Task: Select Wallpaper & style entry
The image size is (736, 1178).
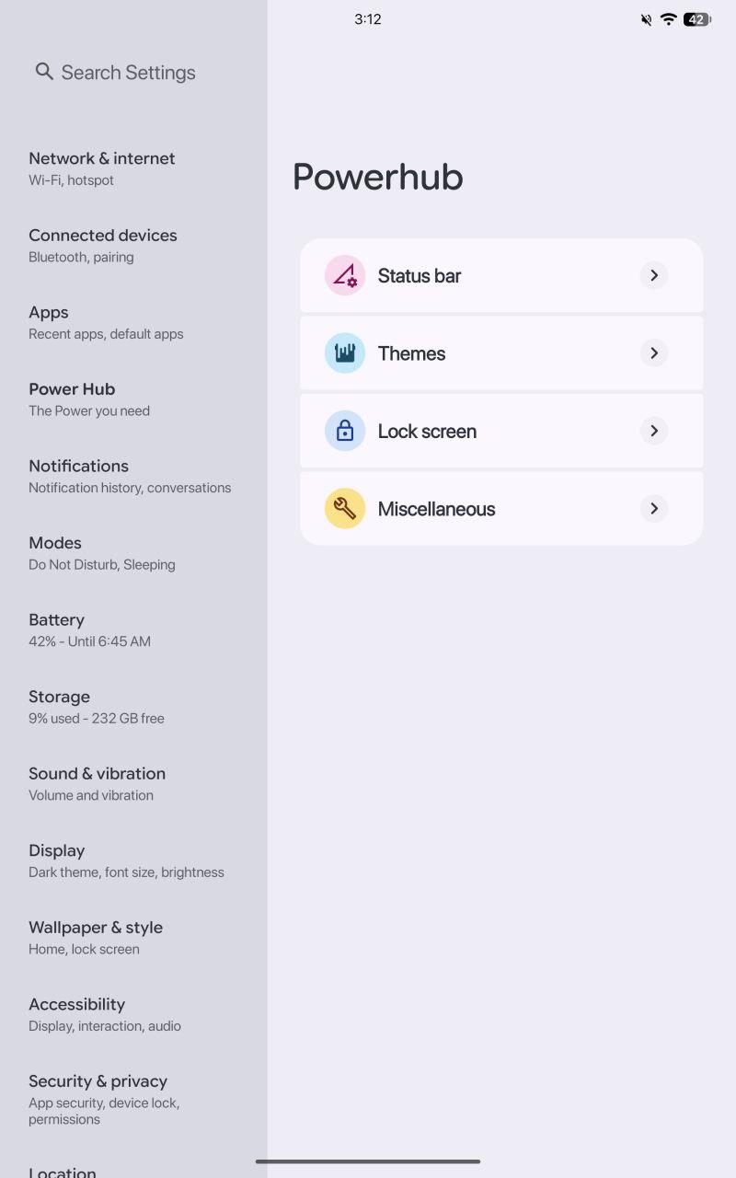Action: tap(133, 938)
